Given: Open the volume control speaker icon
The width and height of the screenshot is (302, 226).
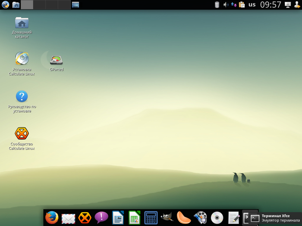Looking at the screenshot, I should (x=226, y=5).
